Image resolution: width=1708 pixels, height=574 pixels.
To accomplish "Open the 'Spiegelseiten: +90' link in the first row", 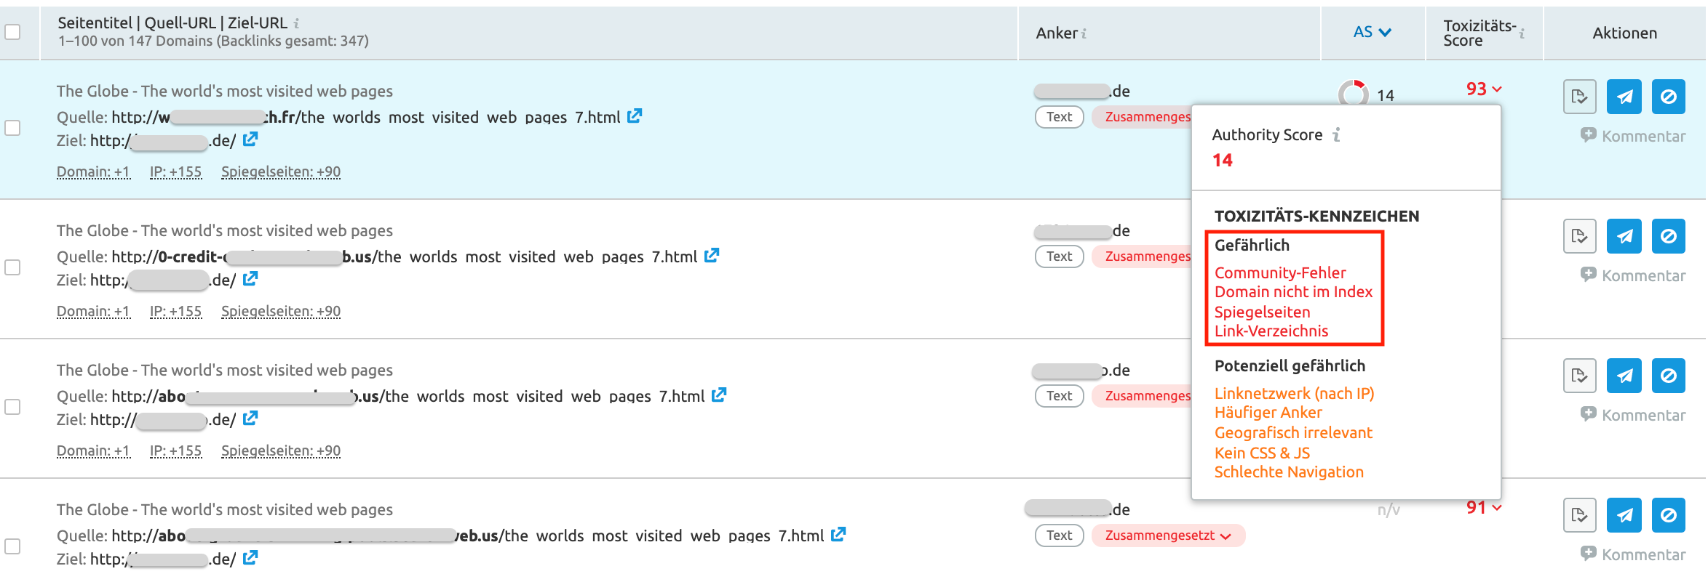I will coord(280,171).
